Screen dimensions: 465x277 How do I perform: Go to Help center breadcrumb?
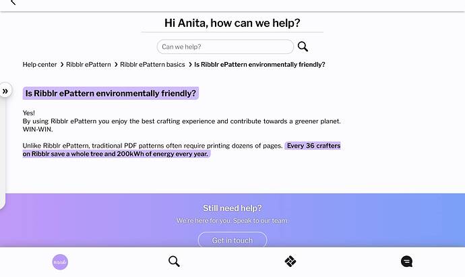coord(40,65)
